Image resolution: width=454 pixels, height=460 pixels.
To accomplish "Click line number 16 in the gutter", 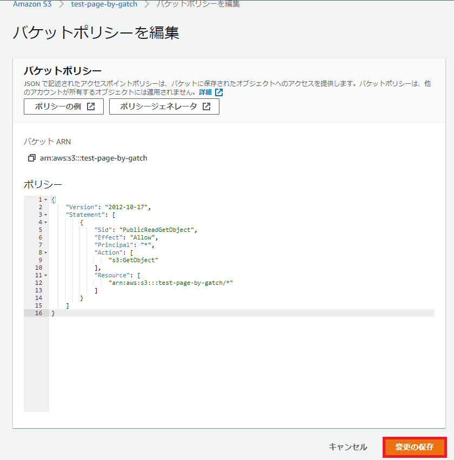I will point(39,313).
